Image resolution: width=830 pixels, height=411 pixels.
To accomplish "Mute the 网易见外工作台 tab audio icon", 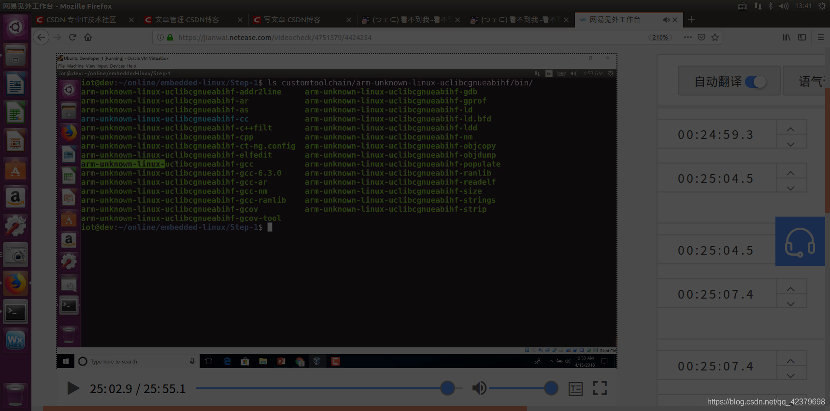I will (666, 20).
